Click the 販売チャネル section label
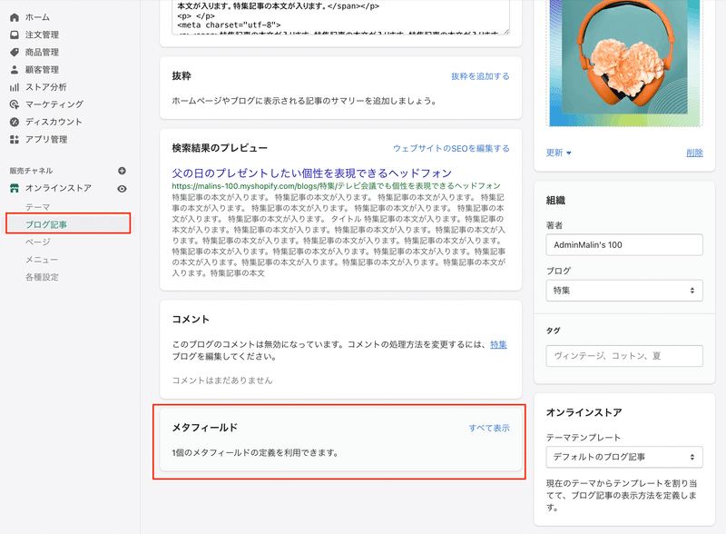The height and width of the screenshot is (534, 726). point(31,171)
